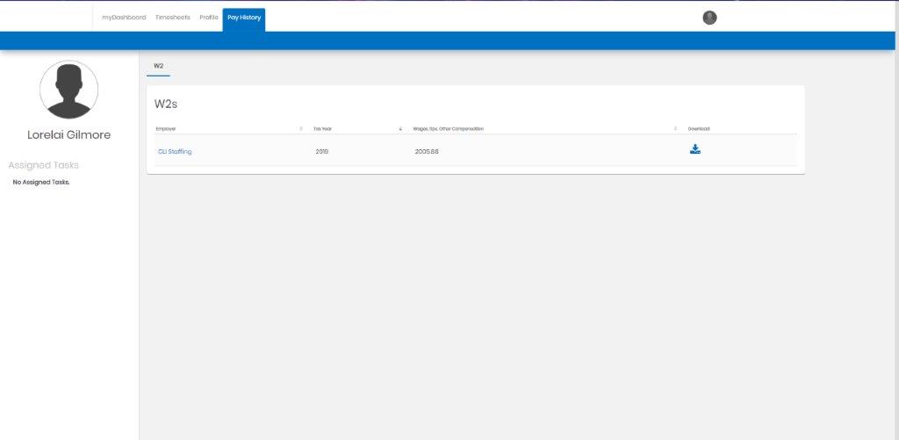The image size is (899, 440).
Task: Sort by Employer column sort arrows
Action: (301, 129)
